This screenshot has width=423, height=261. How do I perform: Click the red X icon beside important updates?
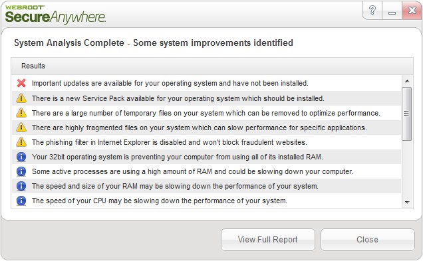[21, 83]
